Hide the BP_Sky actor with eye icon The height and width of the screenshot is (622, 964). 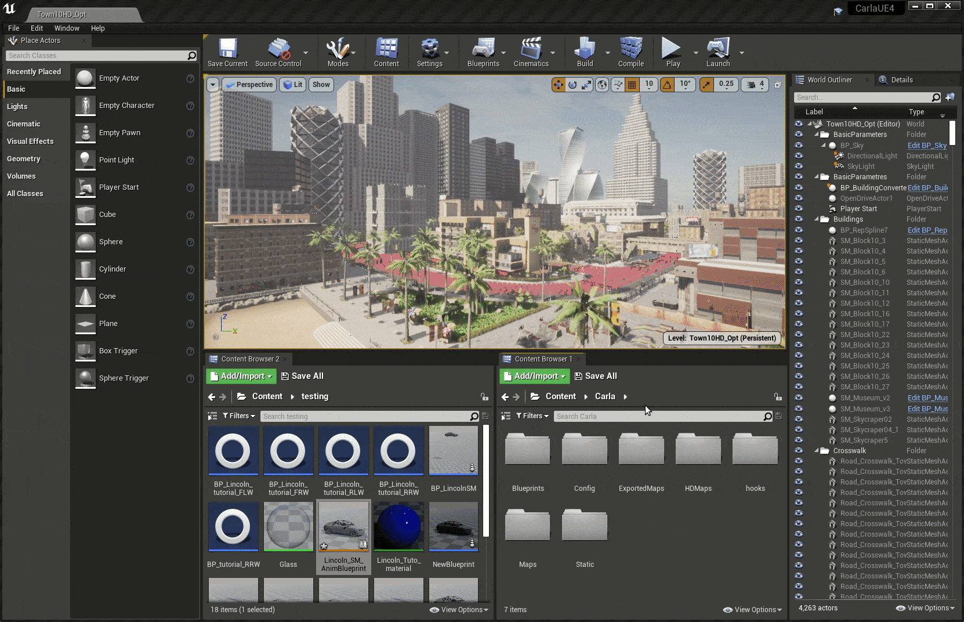click(799, 146)
